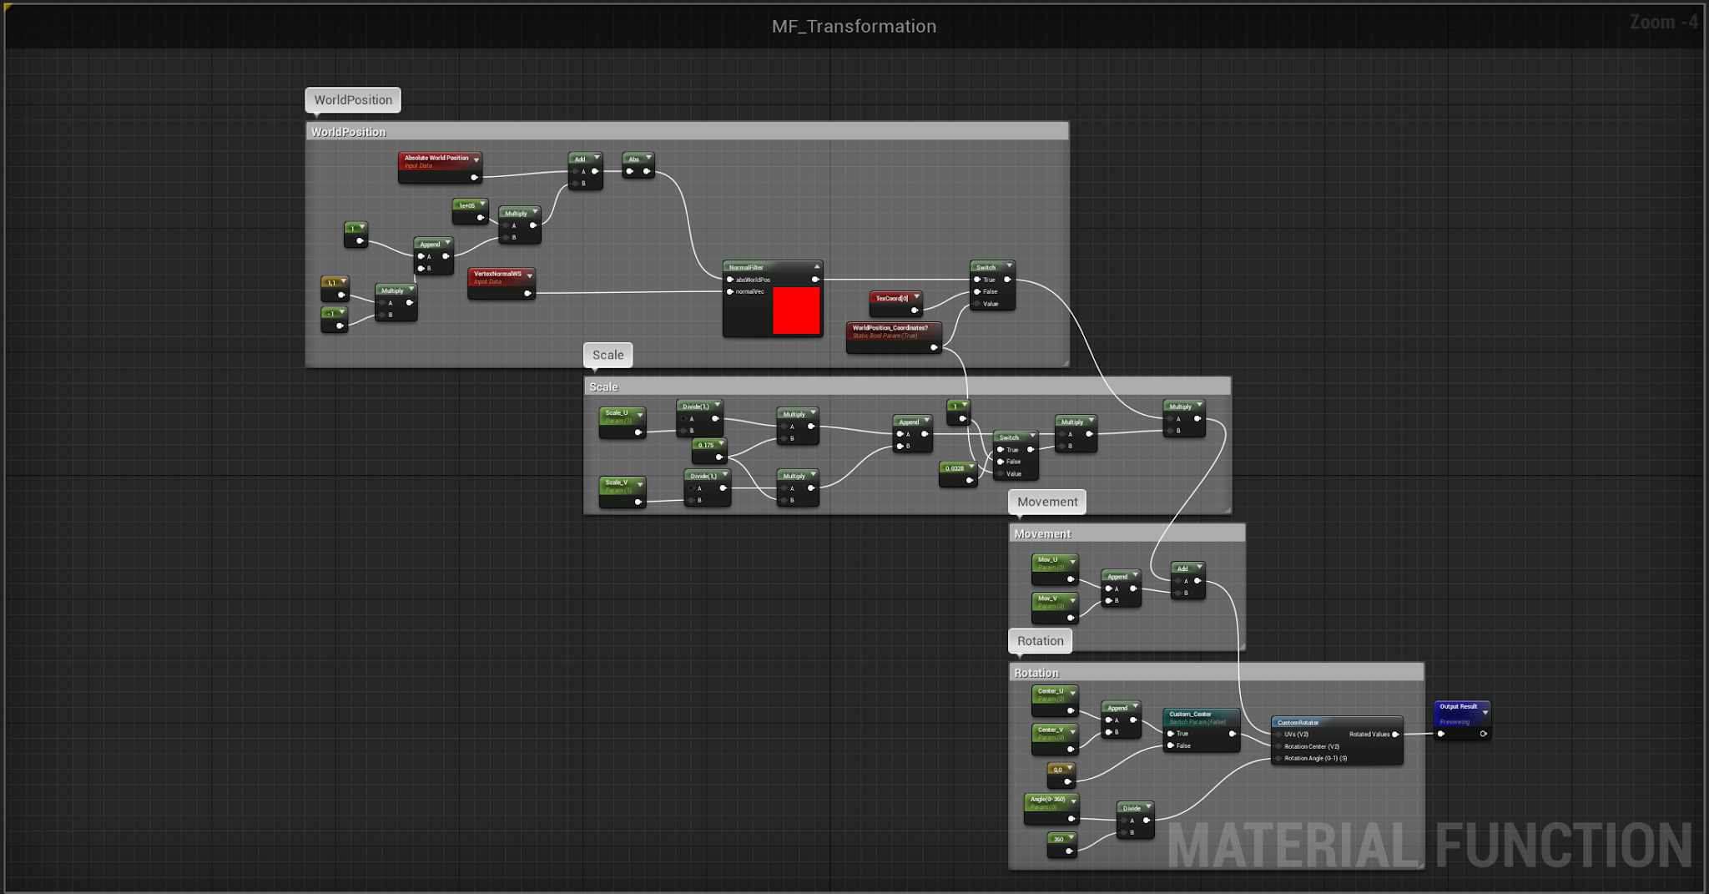Click the Custom_Center node output pin

[x=1232, y=734]
